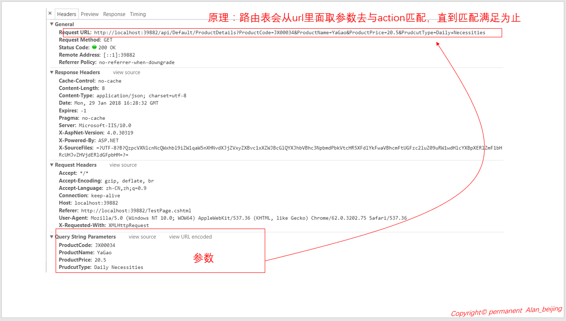Click the General section title

tap(64, 24)
